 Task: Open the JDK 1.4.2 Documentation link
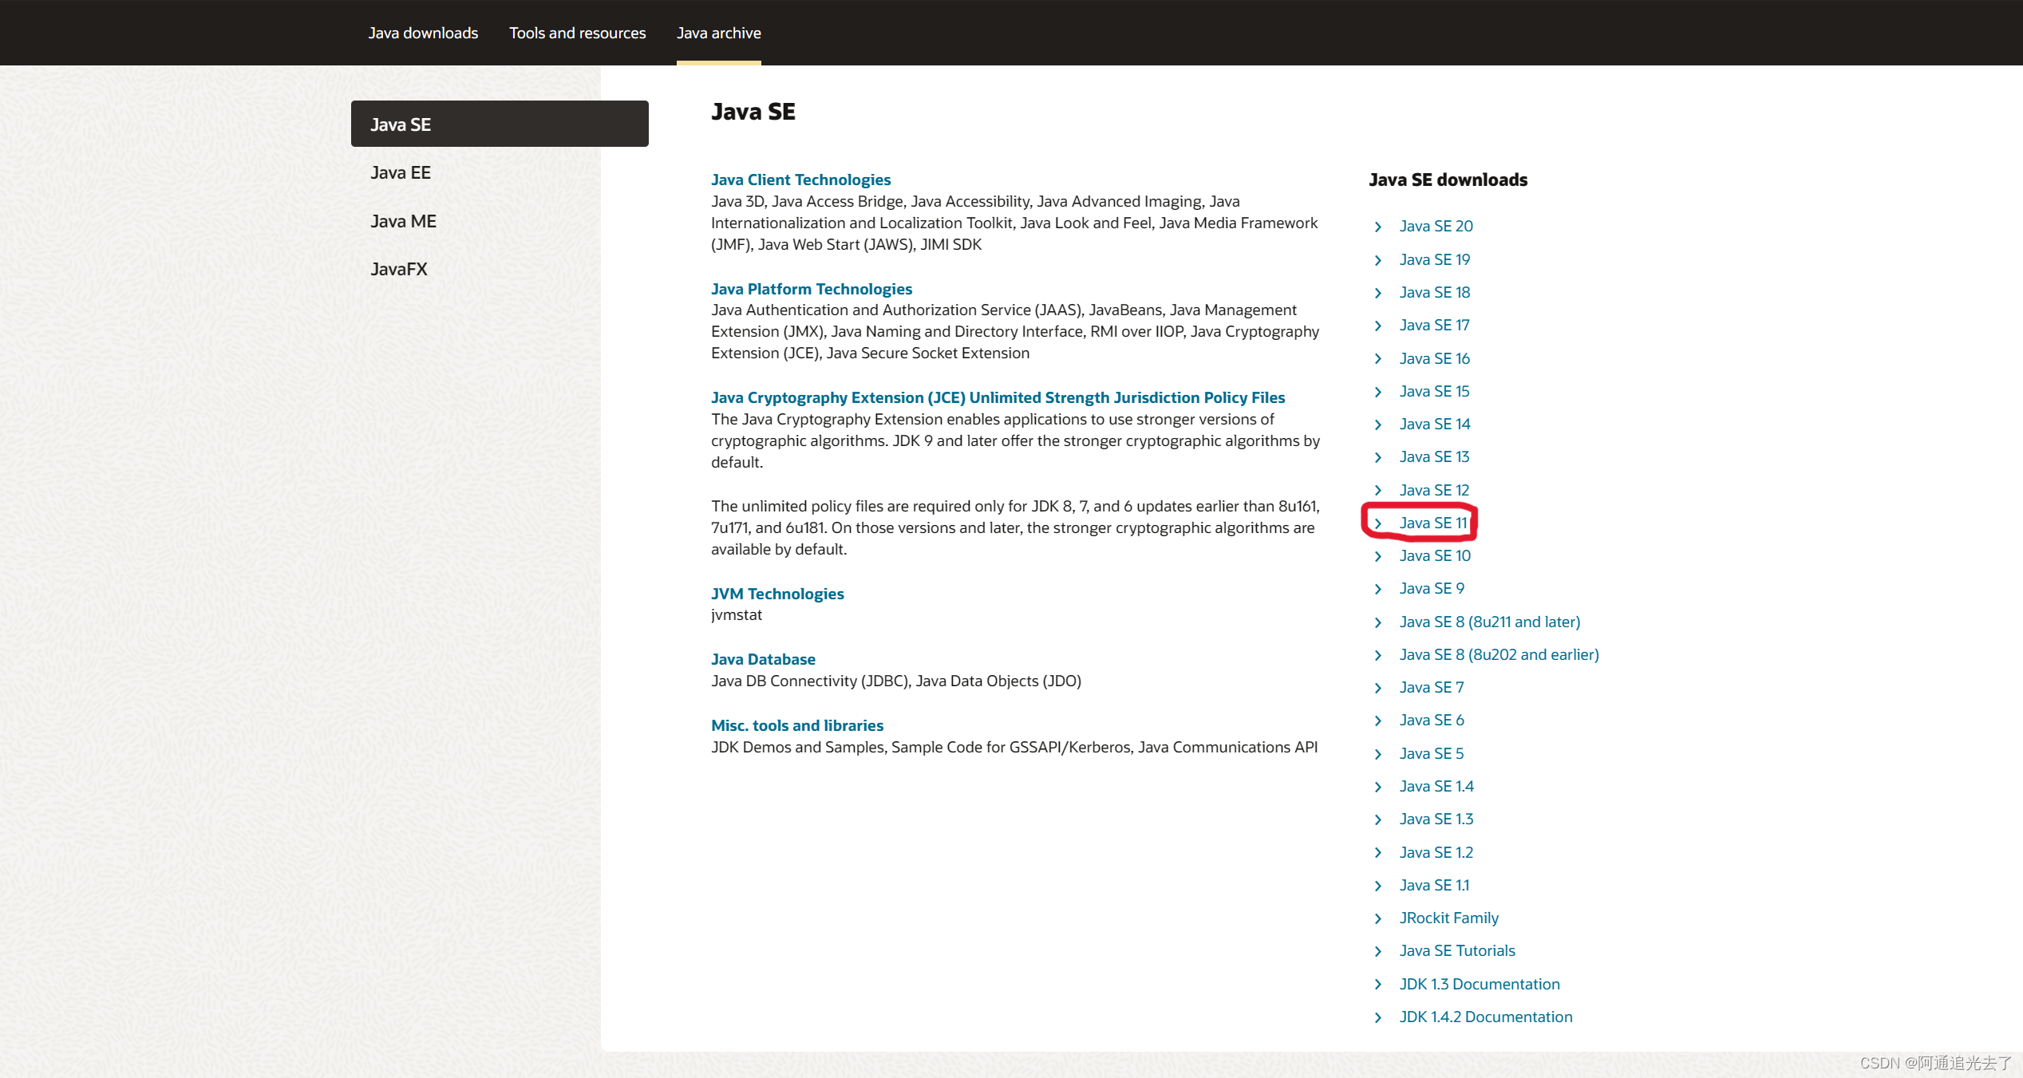1486,1017
